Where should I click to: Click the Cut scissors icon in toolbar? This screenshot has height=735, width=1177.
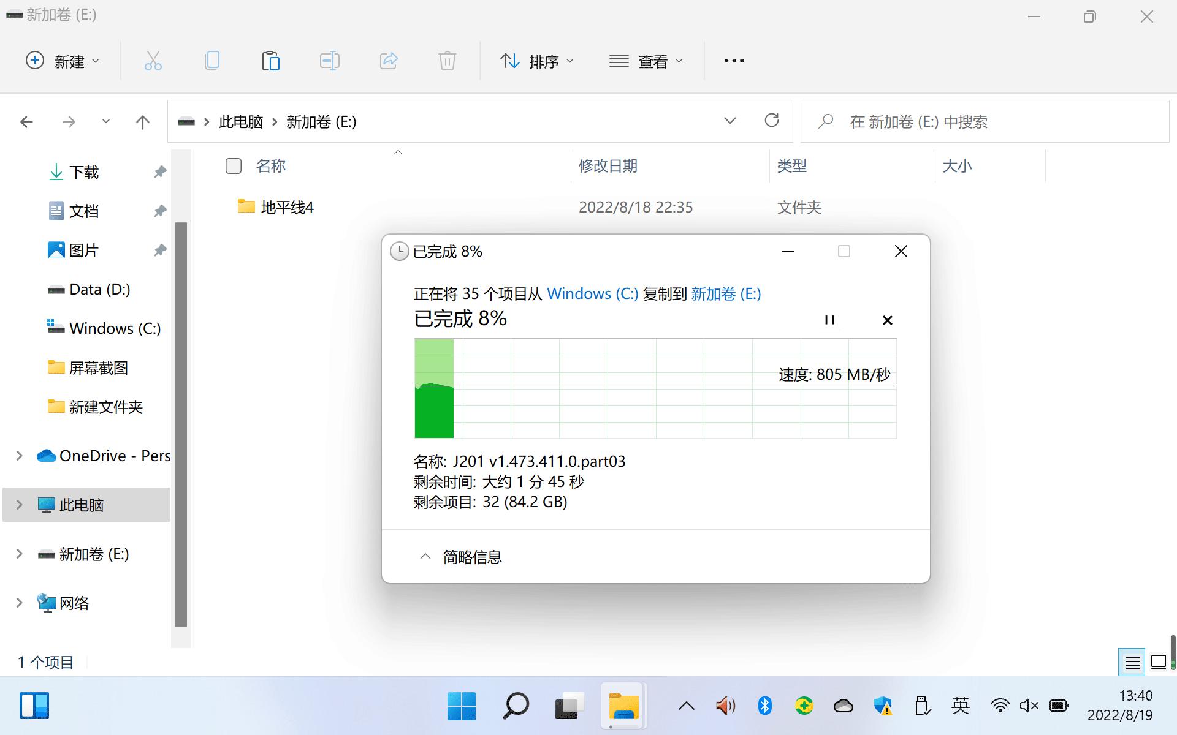tap(153, 61)
